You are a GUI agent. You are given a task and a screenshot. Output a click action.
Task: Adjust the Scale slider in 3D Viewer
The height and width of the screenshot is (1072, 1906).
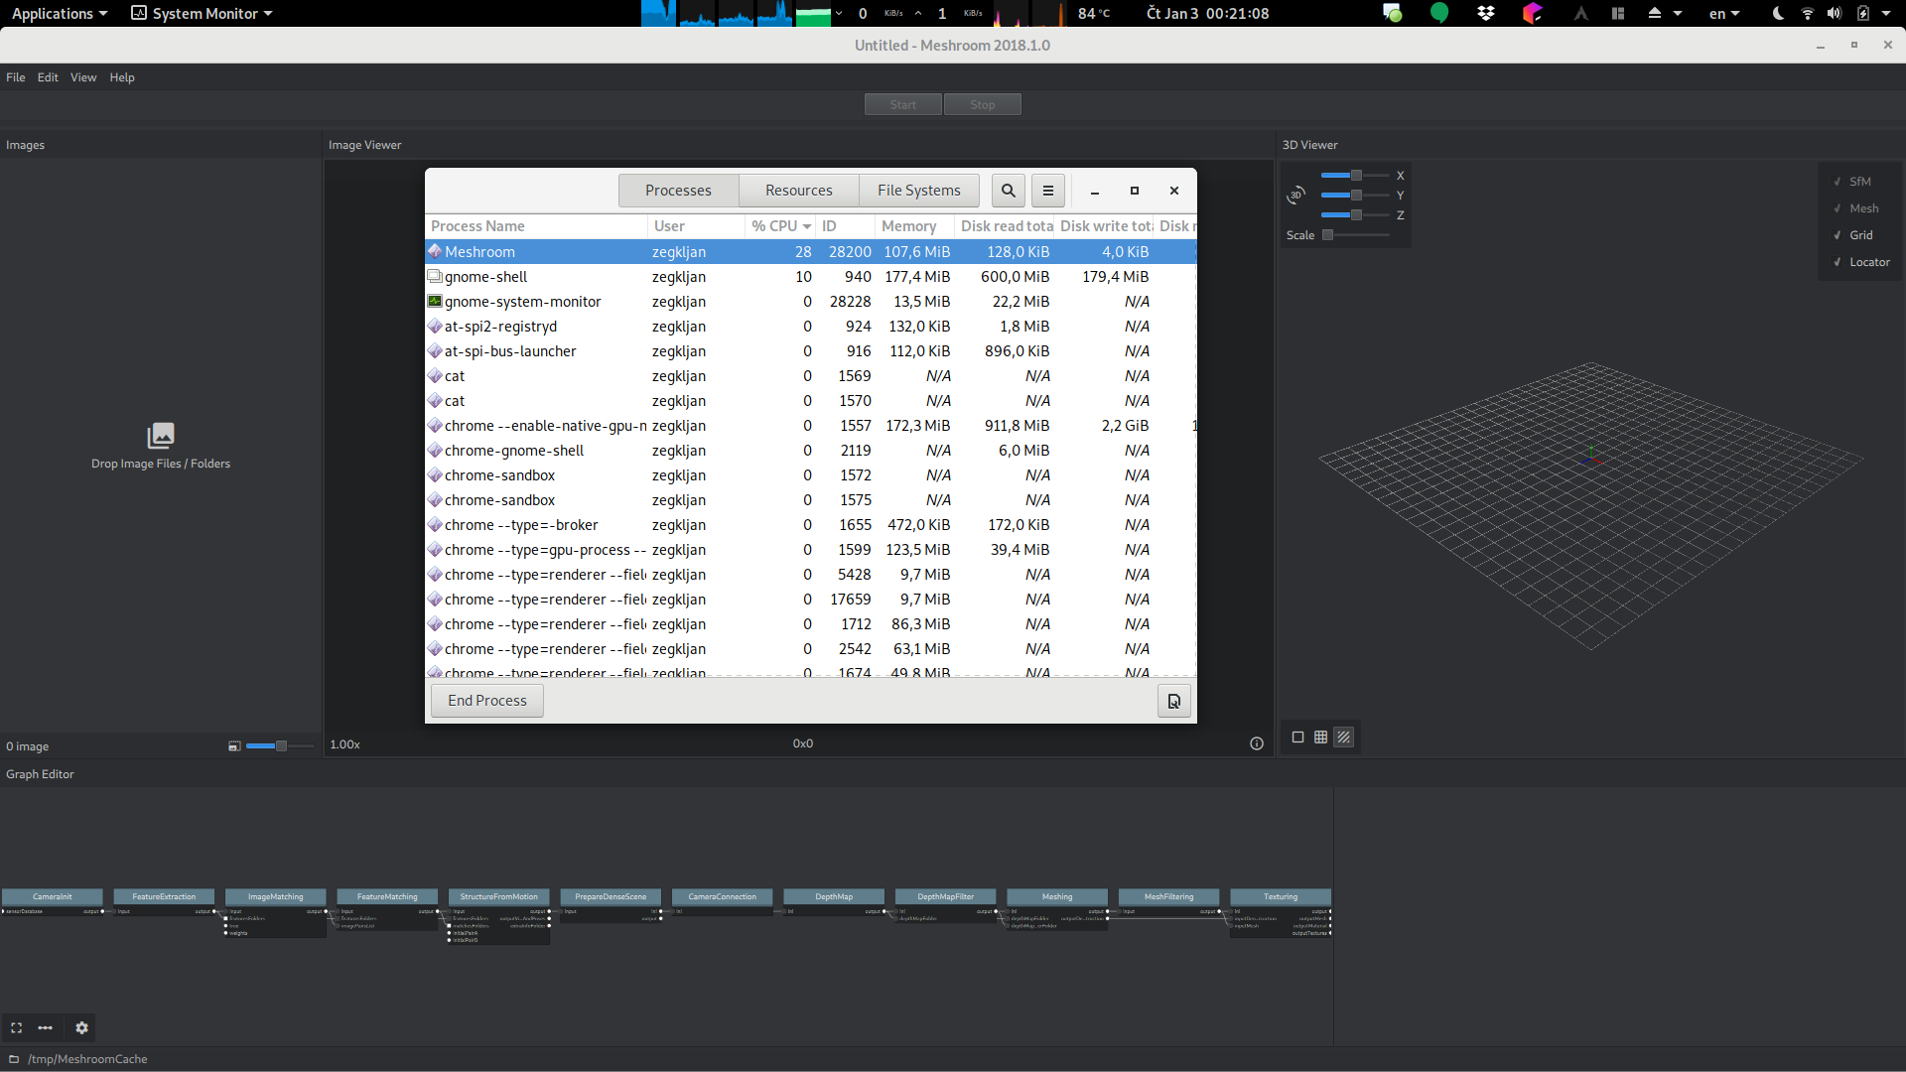[1328, 235]
